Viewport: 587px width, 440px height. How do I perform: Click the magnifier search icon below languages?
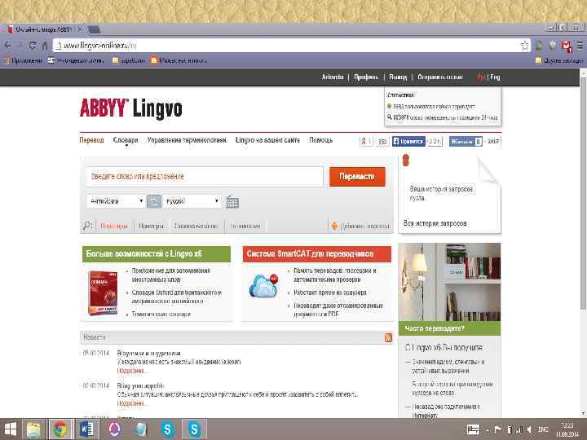(87, 226)
